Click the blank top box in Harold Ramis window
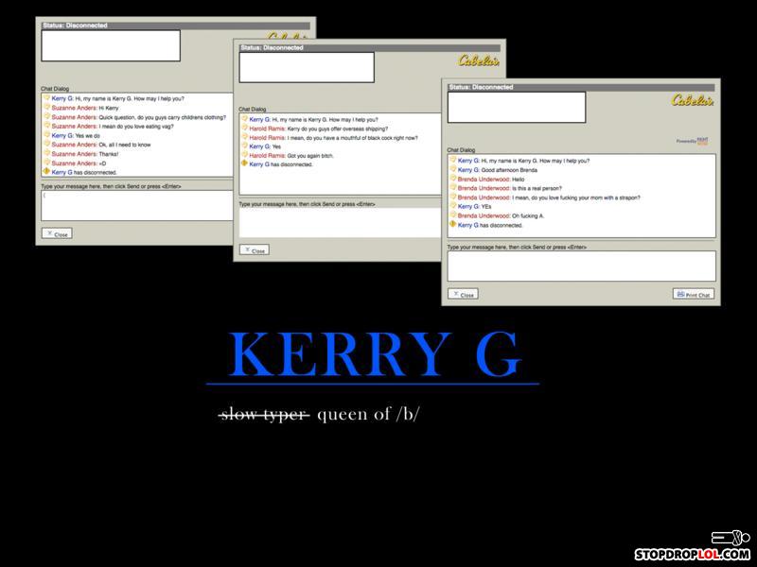Image resolution: width=757 pixels, height=567 pixels. 307,67
